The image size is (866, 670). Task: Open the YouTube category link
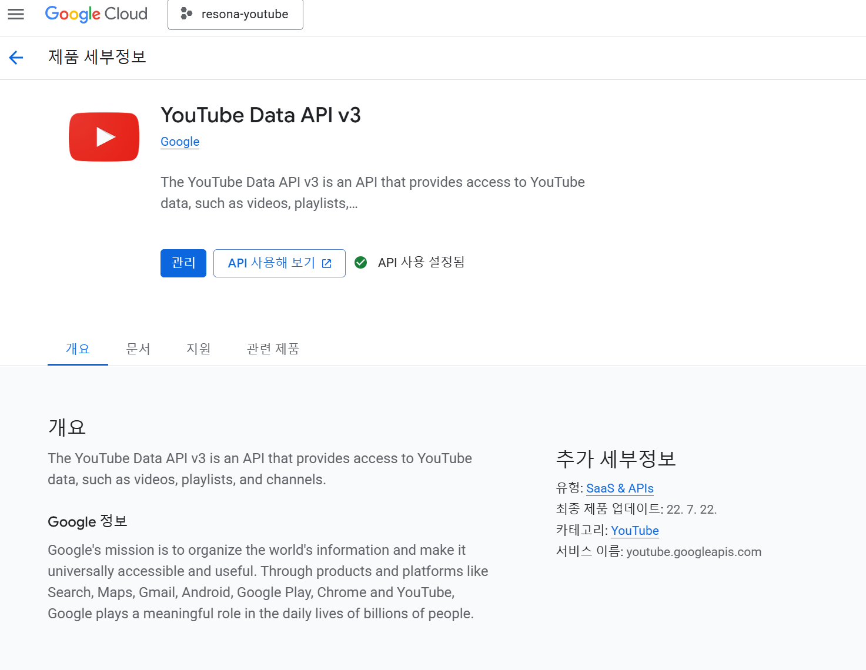coord(635,531)
